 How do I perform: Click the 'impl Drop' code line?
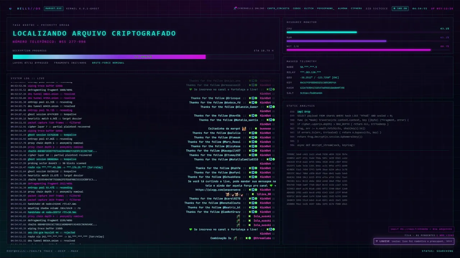[x=304, y=112]
